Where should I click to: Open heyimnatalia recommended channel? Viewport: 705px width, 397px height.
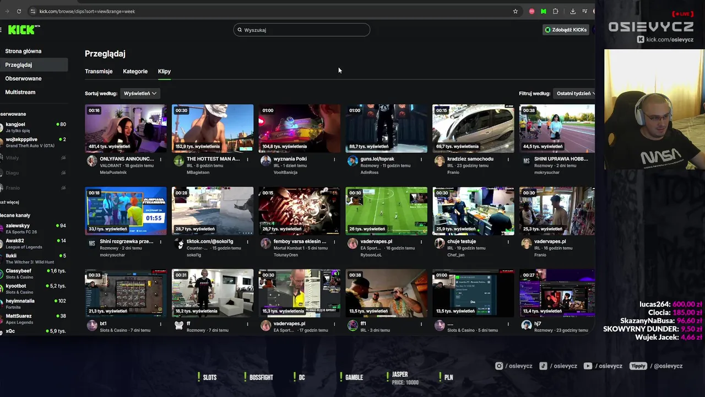pyautogui.click(x=34, y=304)
